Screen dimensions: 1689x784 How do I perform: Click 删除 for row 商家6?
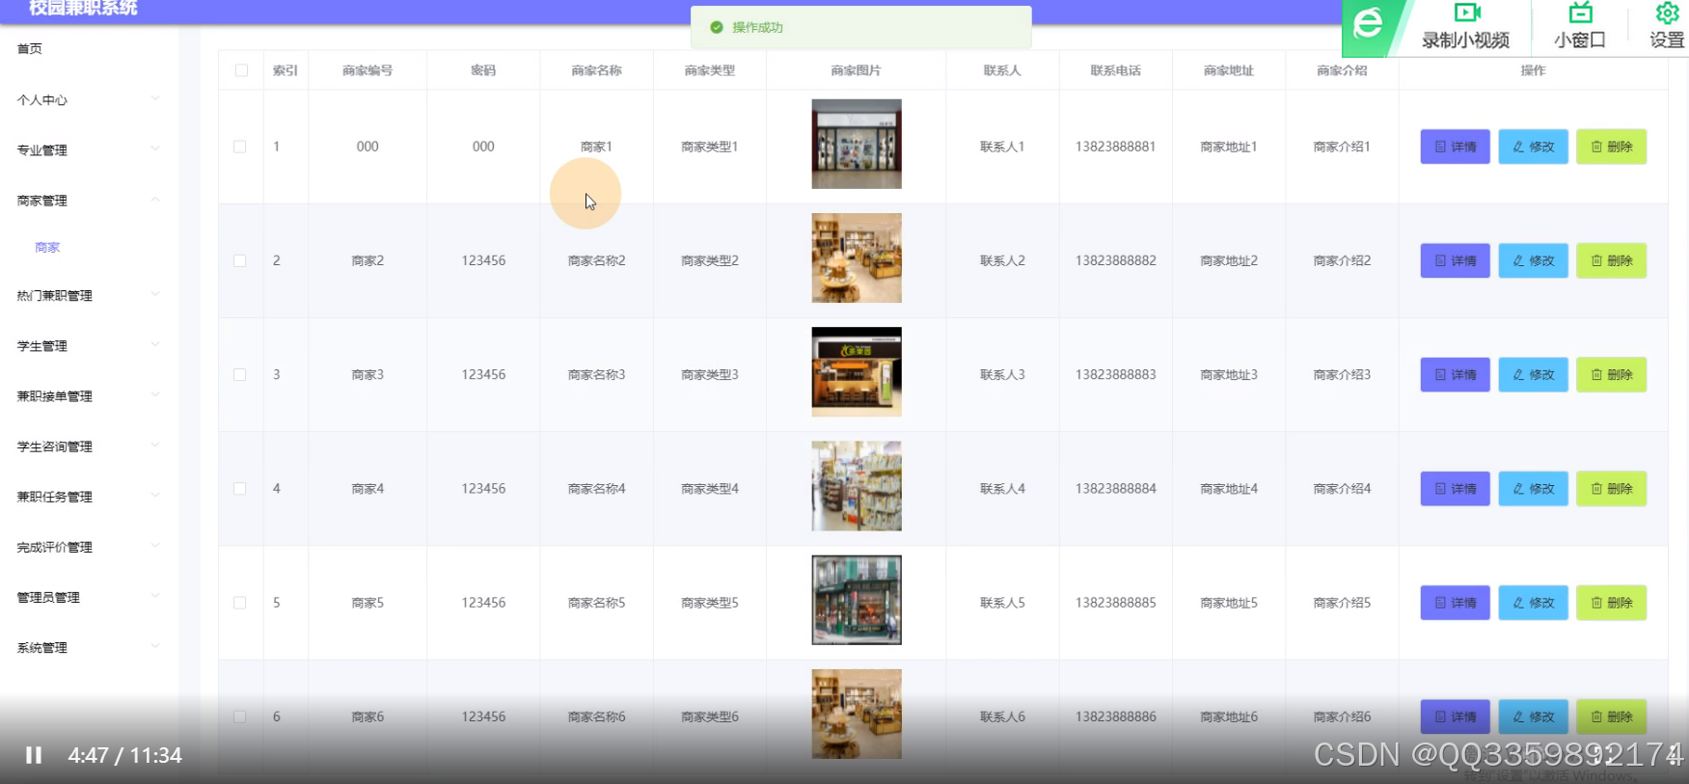pos(1611,716)
